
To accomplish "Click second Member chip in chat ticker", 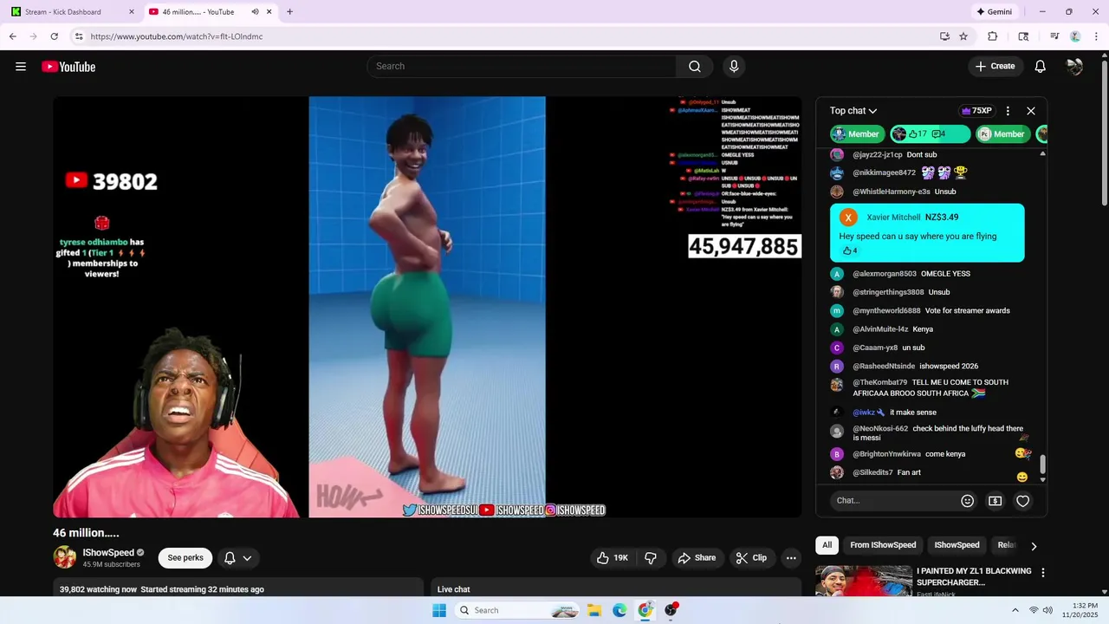I will pos(1002,134).
